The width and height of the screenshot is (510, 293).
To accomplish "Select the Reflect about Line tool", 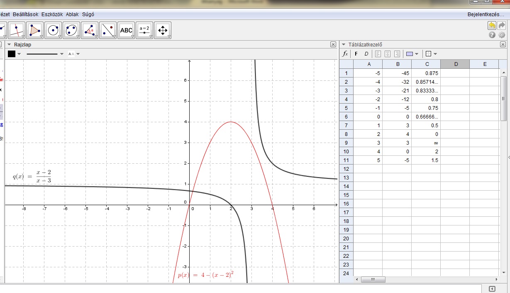I will click(x=108, y=30).
